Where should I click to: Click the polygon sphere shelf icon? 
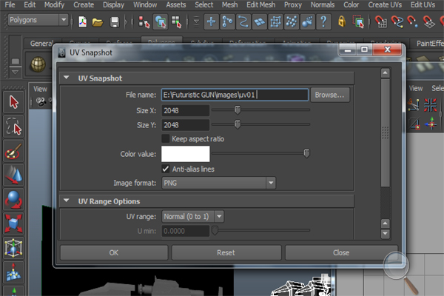click(x=38, y=64)
